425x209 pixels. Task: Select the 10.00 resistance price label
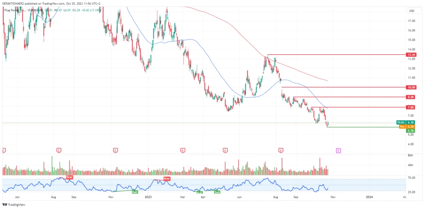[411, 87]
